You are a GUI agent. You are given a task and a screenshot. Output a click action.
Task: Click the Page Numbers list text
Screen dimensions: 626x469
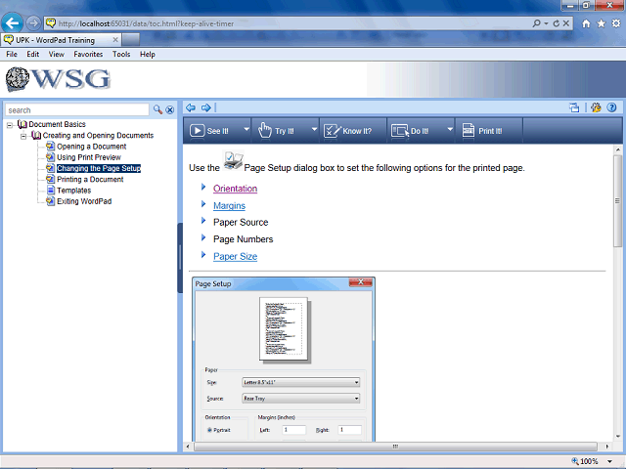pos(244,238)
